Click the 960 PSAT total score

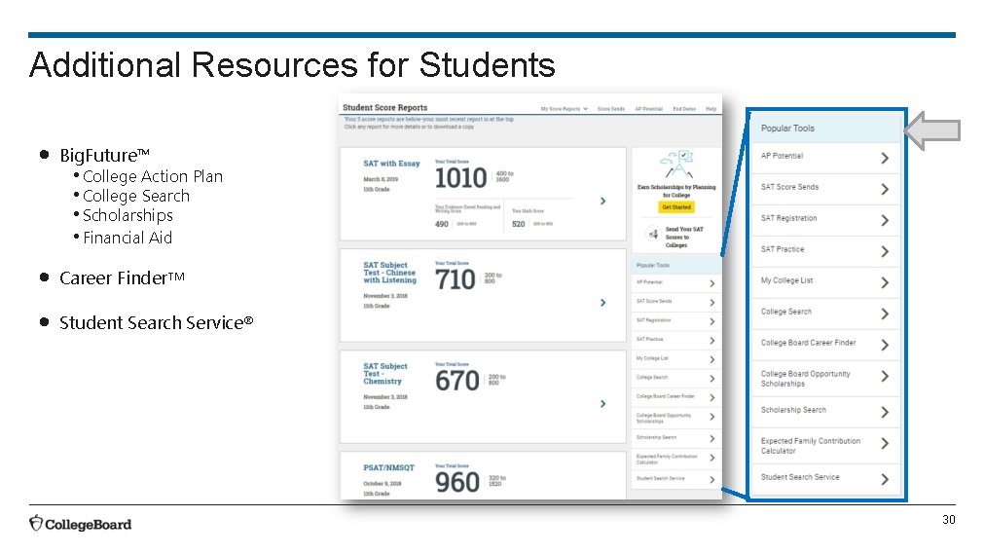point(457,482)
